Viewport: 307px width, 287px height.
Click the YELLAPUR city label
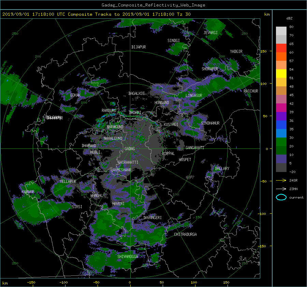(68, 182)
